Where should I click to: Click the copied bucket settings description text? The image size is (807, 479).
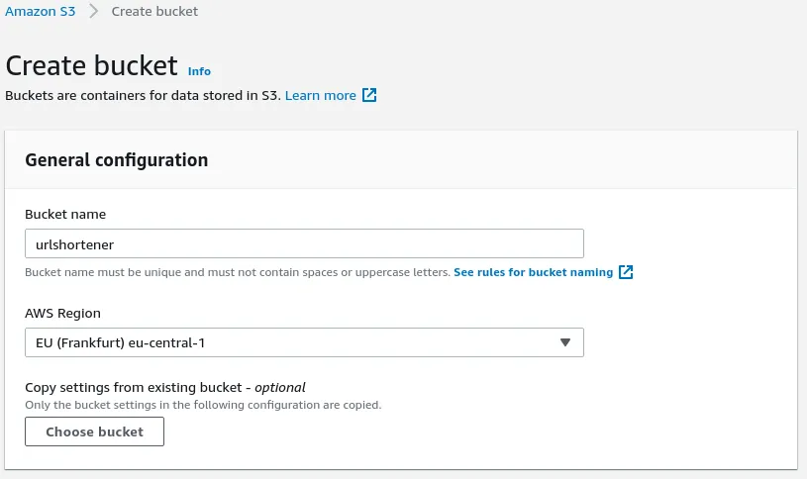tap(202, 405)
